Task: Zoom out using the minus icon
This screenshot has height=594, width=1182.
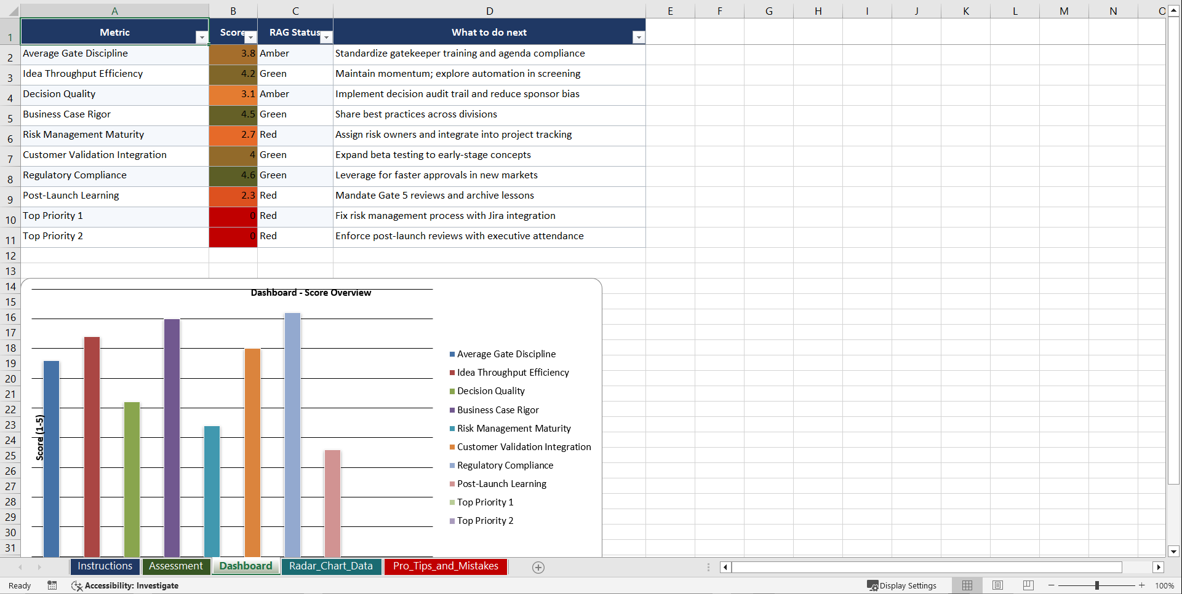Action: [1051, 585]
